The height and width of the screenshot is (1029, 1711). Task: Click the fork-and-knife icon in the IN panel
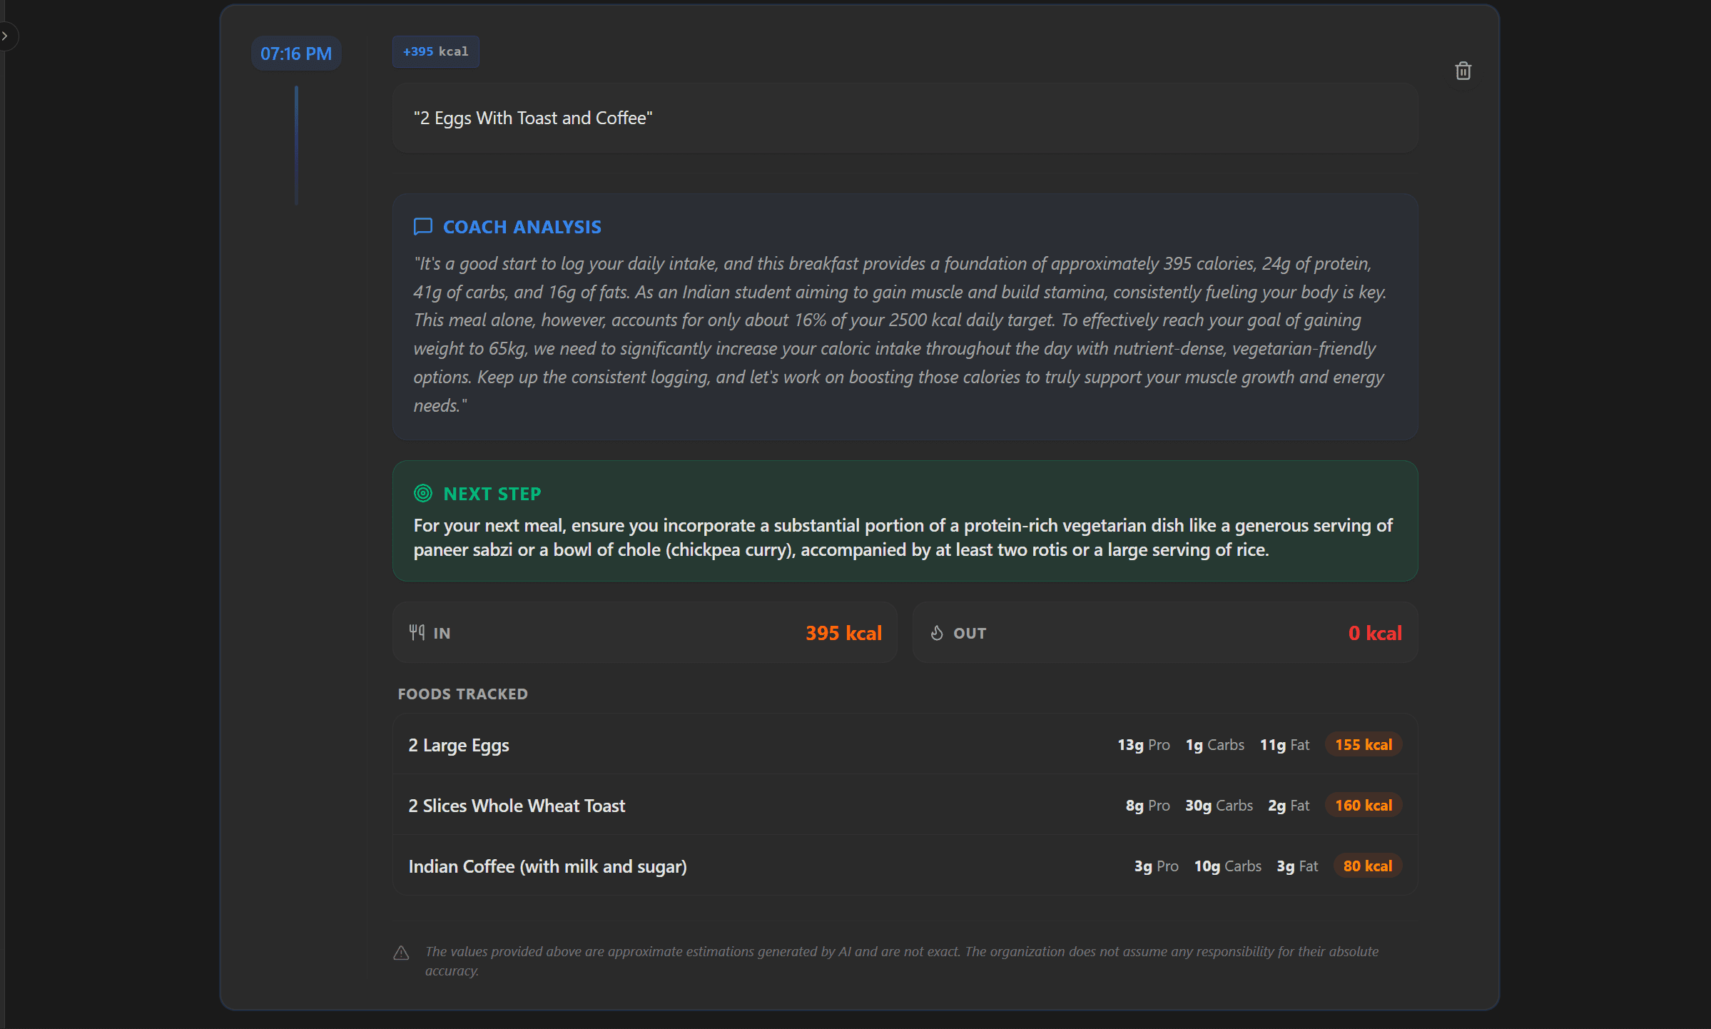pos(417,632)
